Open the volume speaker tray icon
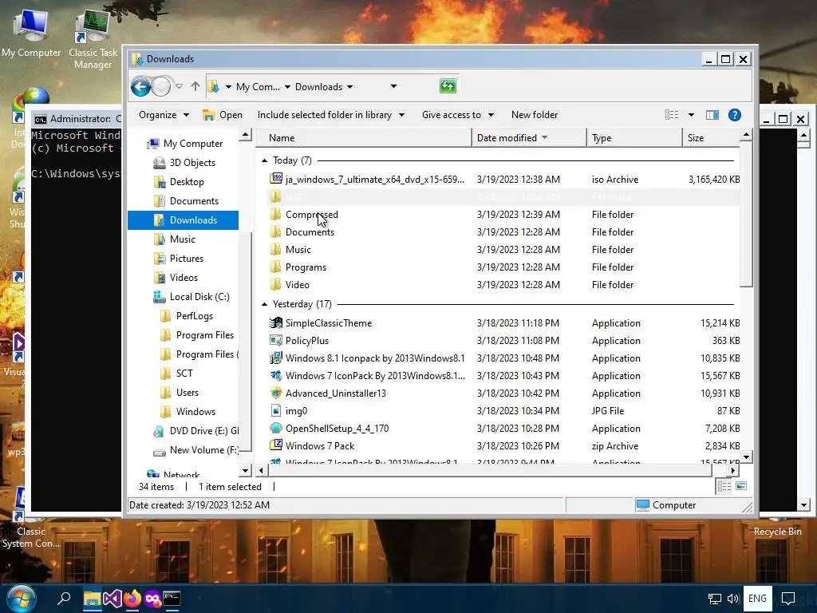 pos(733,599)
